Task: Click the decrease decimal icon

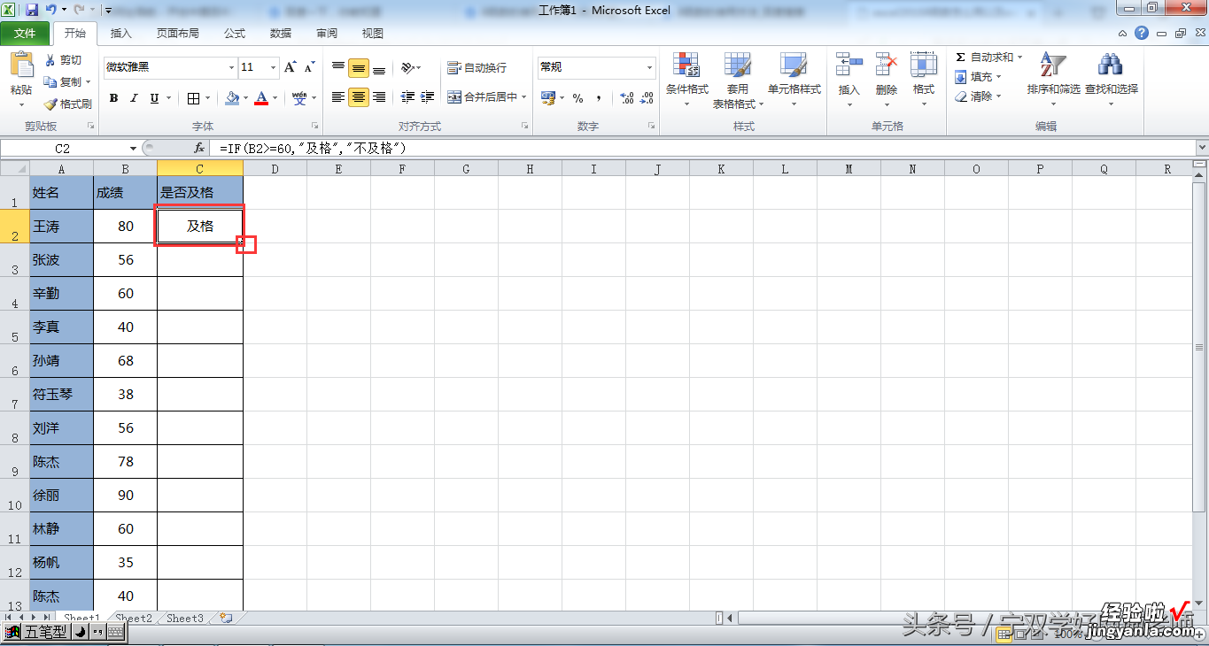Action: pos(647,98)
